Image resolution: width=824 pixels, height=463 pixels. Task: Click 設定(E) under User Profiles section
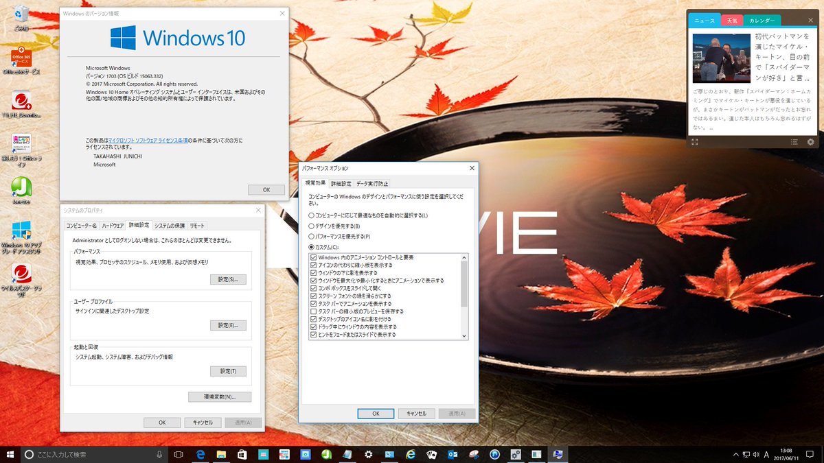tap(228, 325)
